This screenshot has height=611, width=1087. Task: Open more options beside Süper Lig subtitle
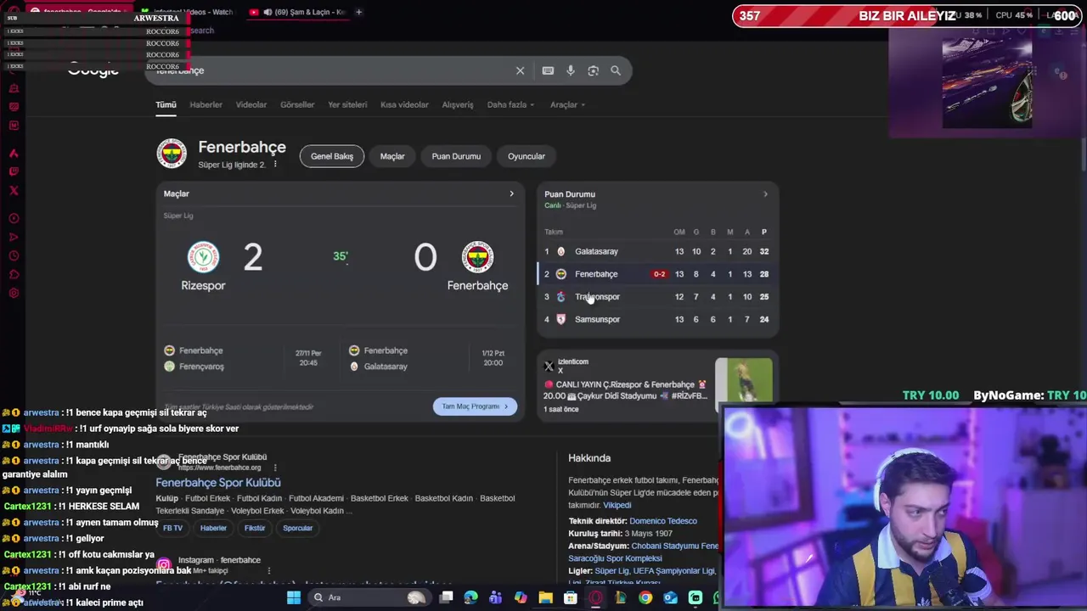point(274,164)
